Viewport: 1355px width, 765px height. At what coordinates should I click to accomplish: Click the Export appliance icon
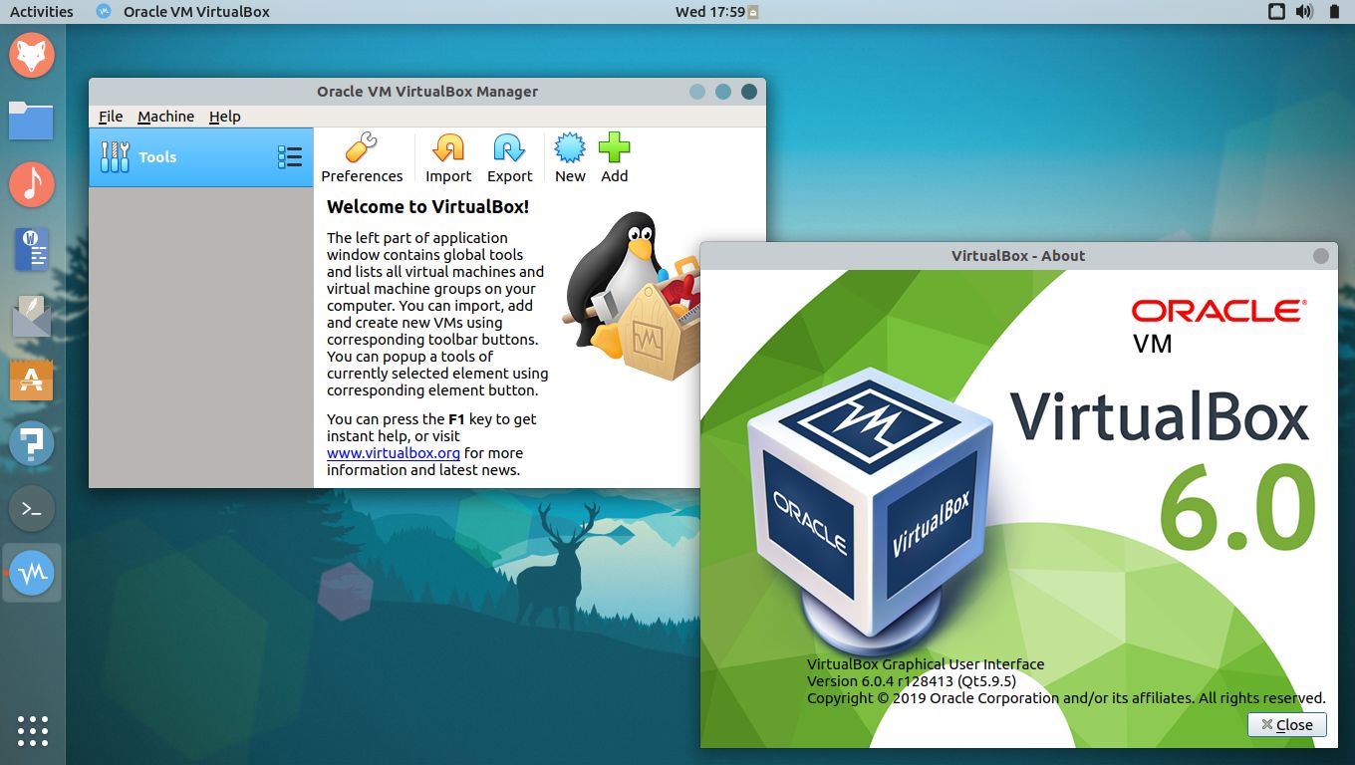coord(509,149)
